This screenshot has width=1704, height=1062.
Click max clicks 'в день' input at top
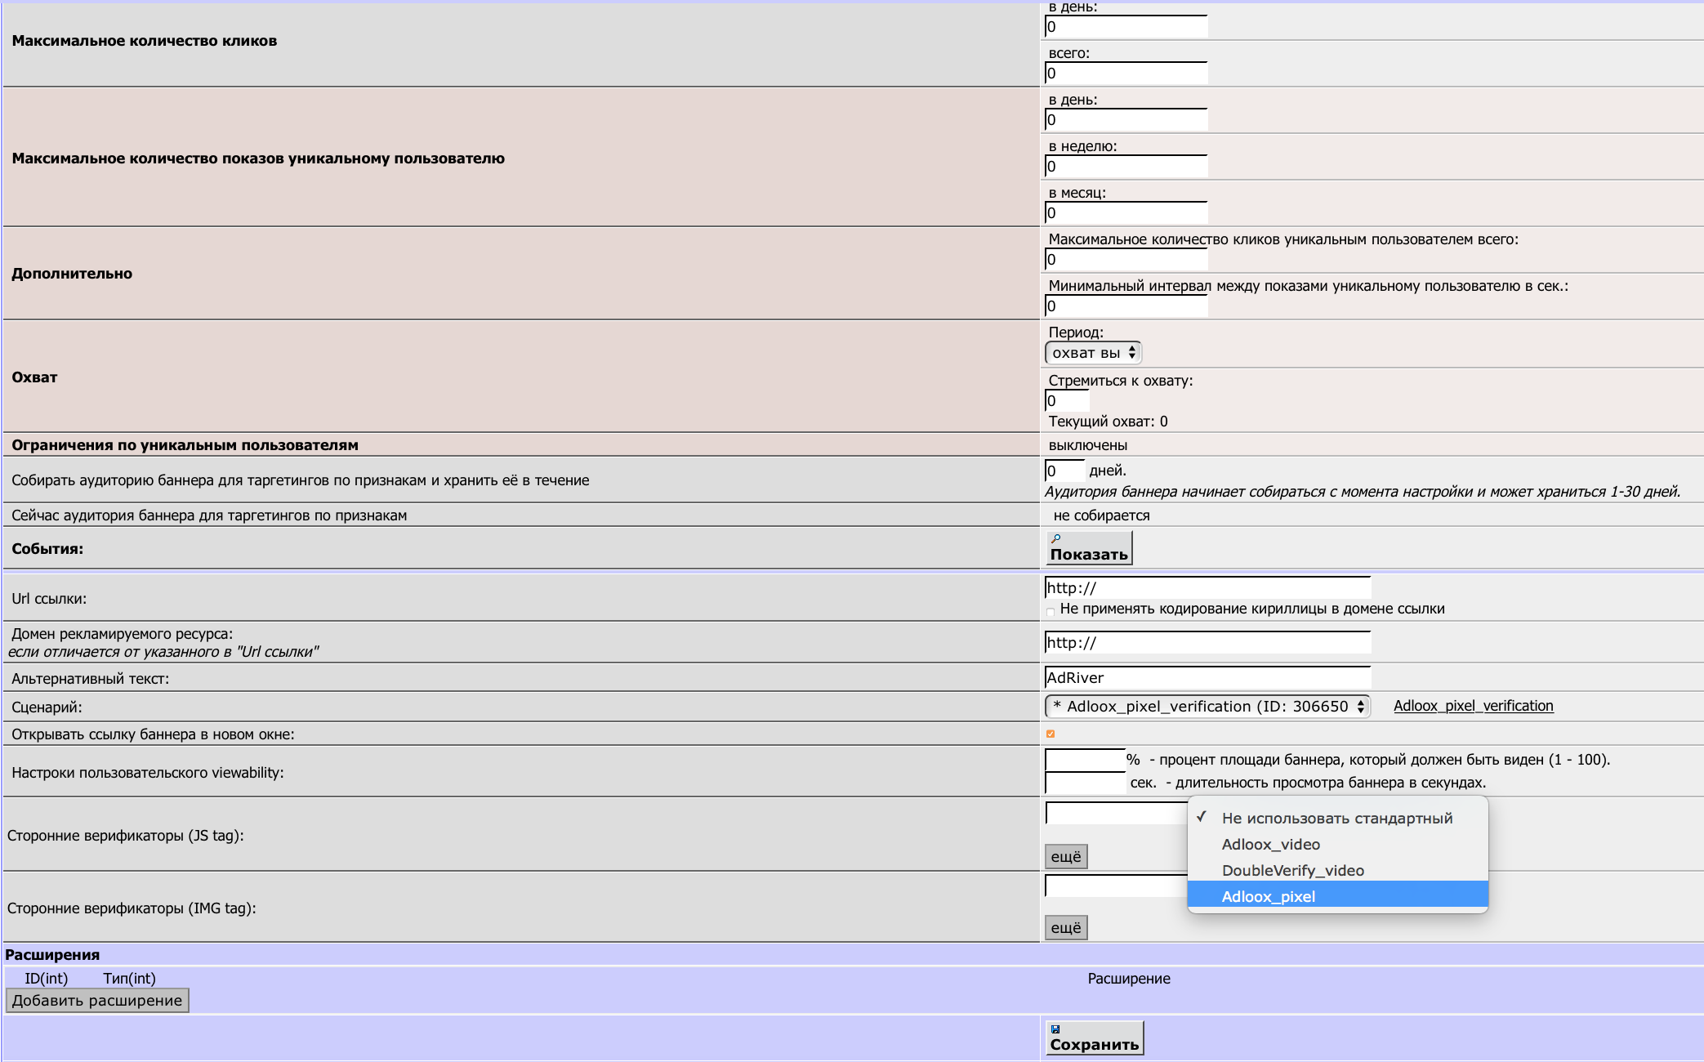coord(1126,26)
